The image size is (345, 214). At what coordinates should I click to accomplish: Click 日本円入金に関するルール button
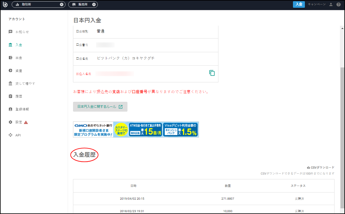coord(100,107)
